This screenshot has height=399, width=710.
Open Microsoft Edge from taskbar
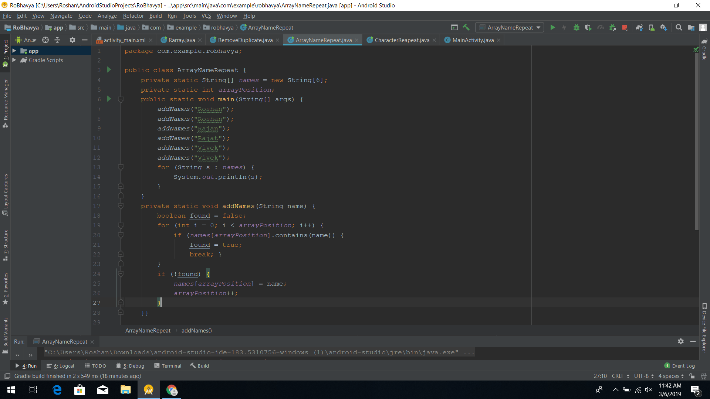57,390
